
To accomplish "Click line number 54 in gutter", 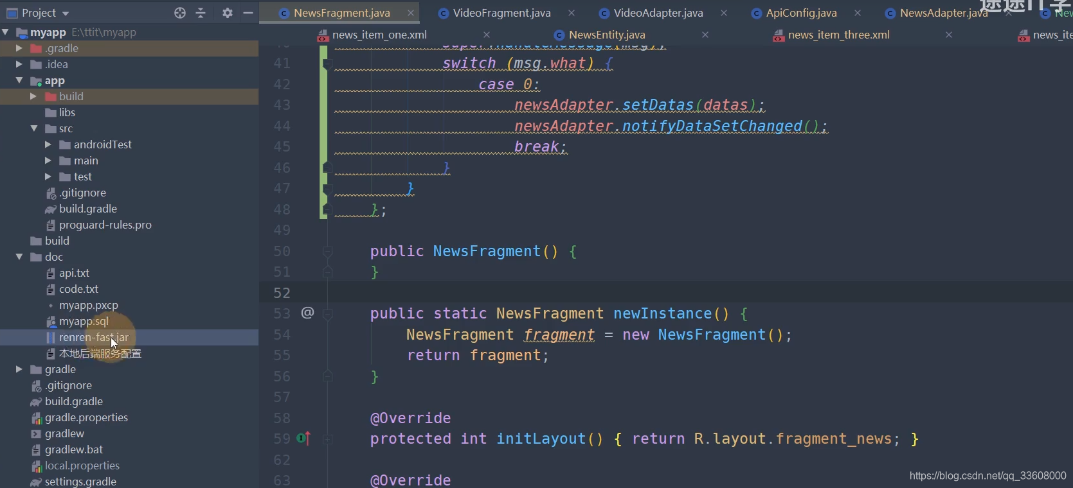I will tap(282, 335).
